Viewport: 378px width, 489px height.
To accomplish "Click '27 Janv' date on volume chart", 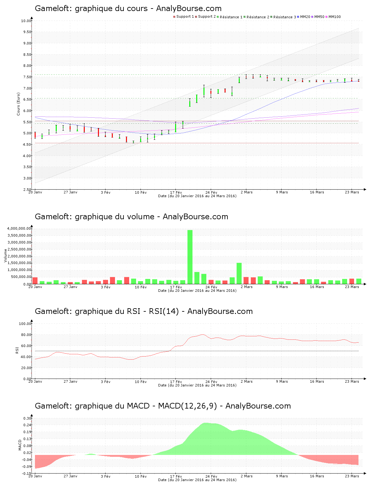I will (71, 287).
